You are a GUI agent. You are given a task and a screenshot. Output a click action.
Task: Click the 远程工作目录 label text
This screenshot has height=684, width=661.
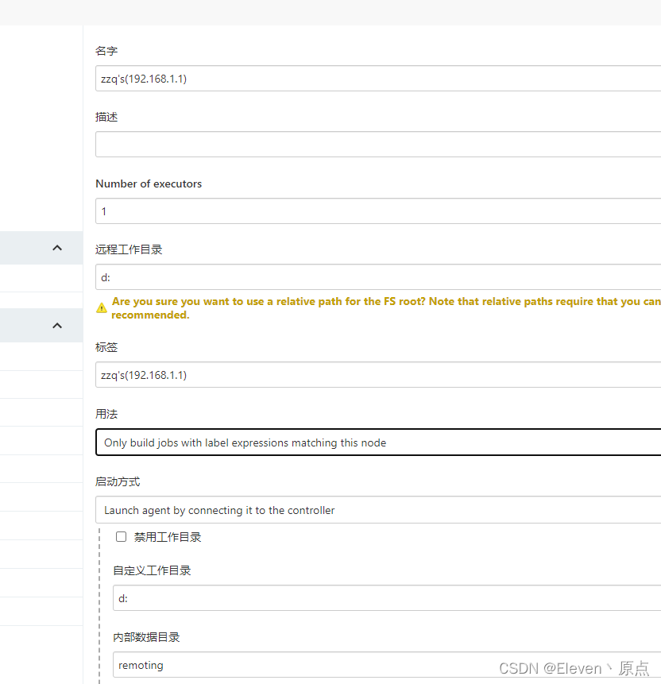129,249
